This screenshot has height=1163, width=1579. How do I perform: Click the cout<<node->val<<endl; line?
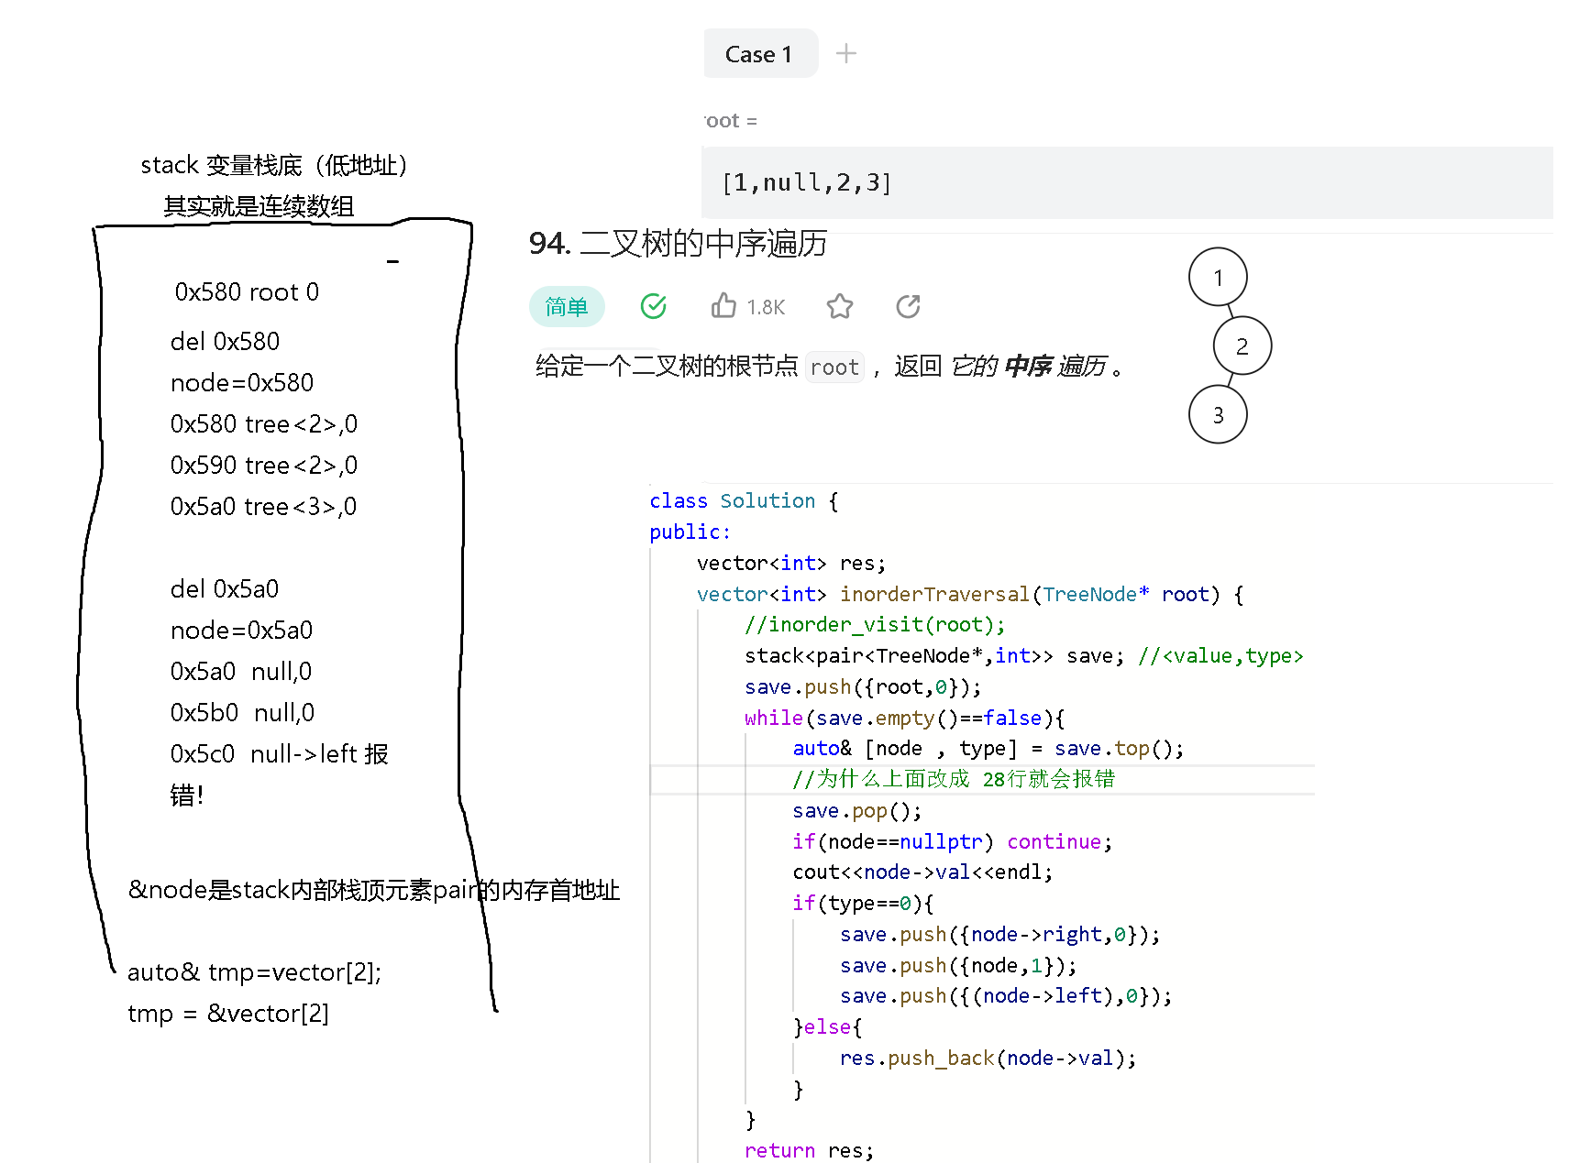click(922, 872)
